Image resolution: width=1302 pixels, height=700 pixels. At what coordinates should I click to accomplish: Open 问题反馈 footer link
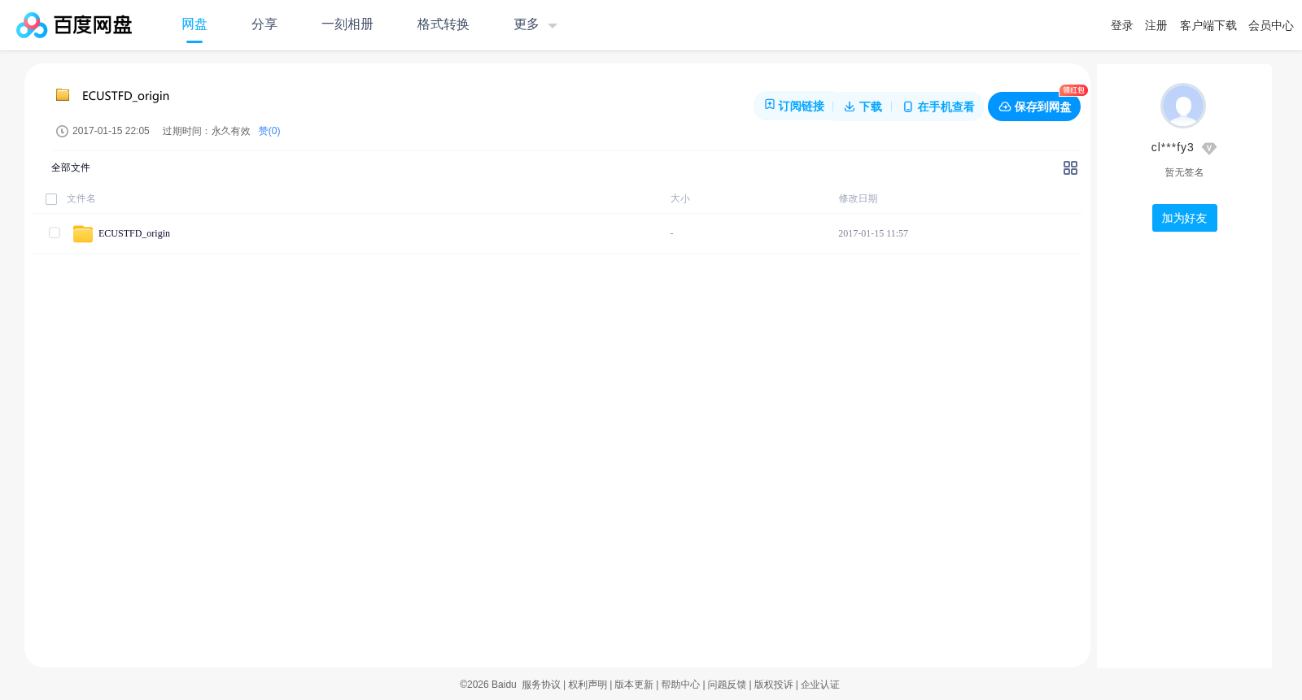tap(727, 685)
